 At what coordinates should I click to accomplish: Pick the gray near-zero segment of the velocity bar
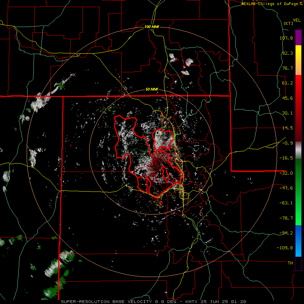[x=298, y=150]
